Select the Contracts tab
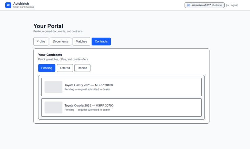The width and height of the screenshot is (250, 149). click(x=101, y=41)
